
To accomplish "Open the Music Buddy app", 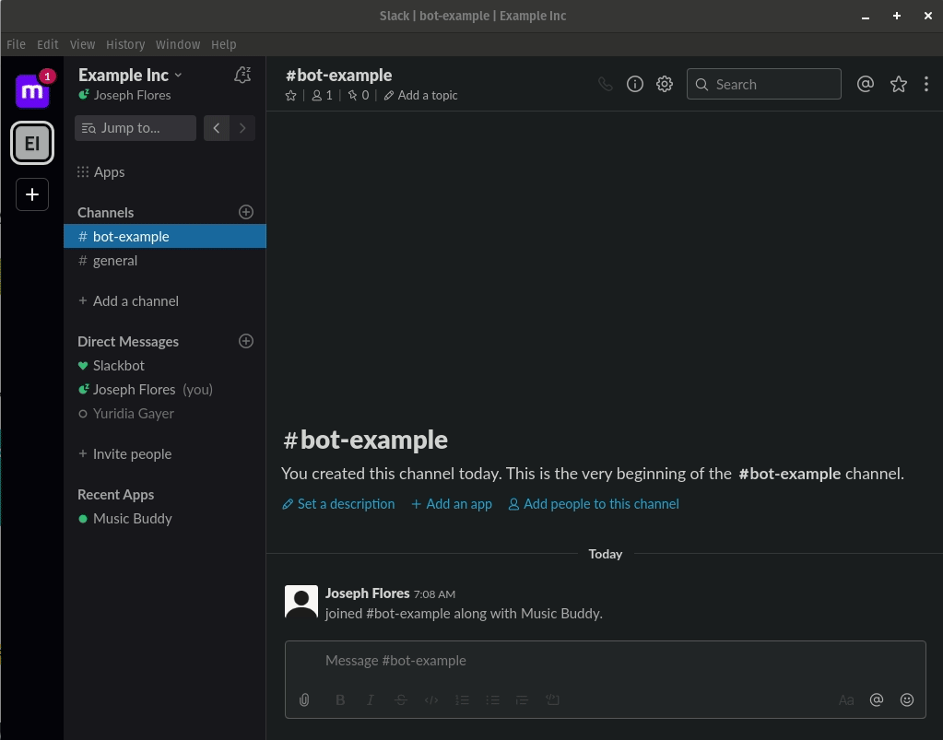I will (165, 519).
